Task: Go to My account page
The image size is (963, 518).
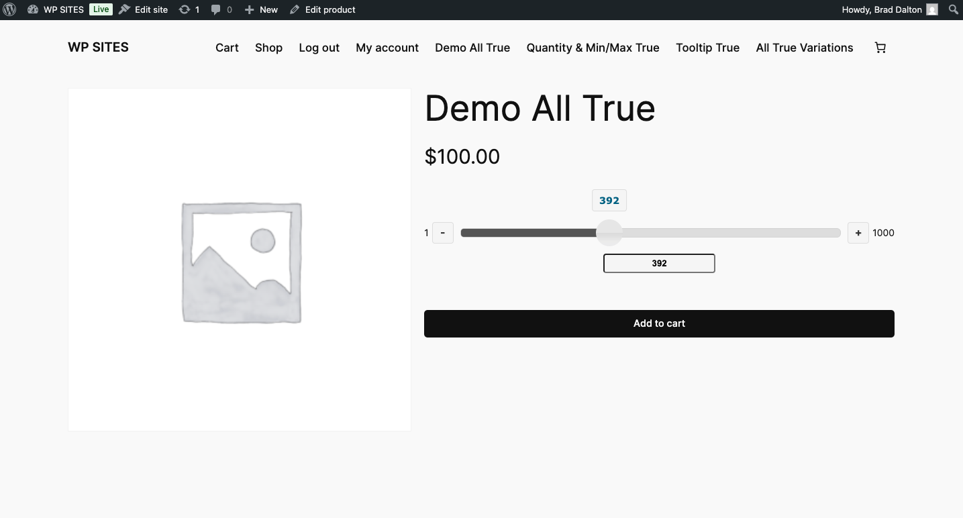Action: [x=387, y=48]
